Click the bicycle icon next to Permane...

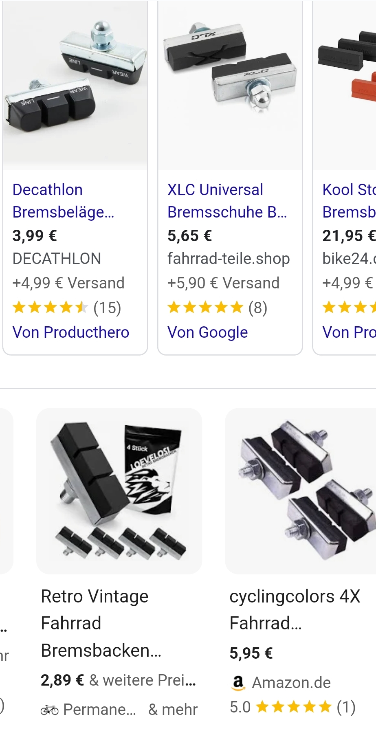pos(49,710)
